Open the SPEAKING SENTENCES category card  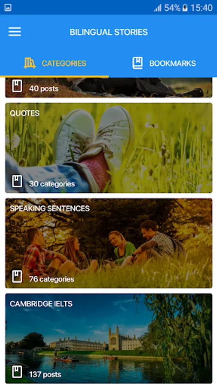pyautogui.click(x=108, y=243)
